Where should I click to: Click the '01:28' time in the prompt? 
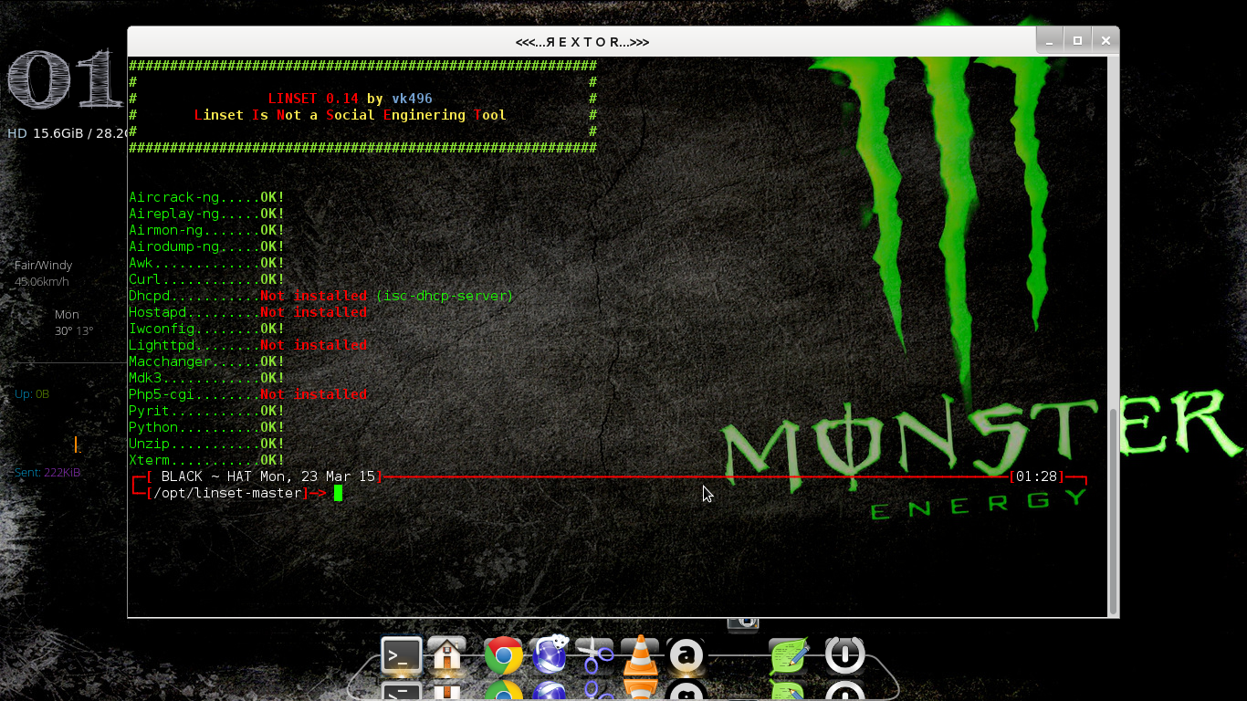pyautogui.click(x=1036, y=476)
